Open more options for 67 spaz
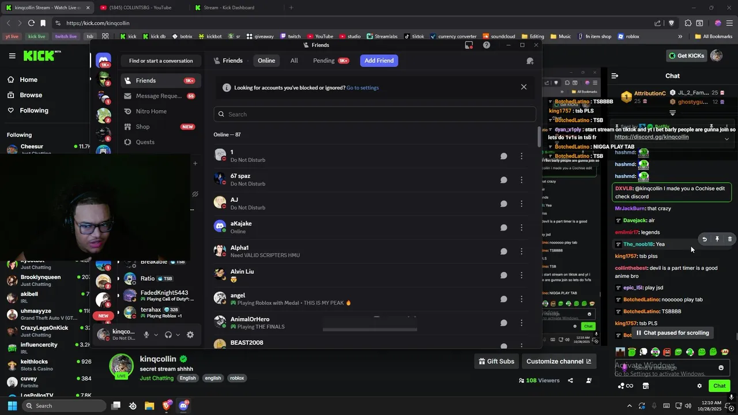 [x=521, y=180]
